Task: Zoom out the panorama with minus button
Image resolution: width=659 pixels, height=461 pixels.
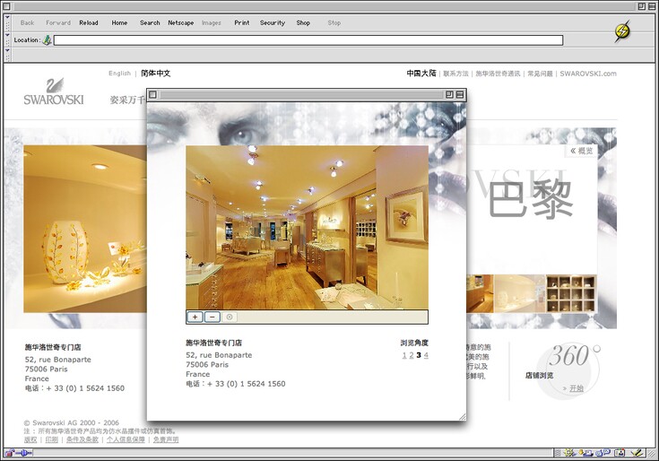Action: tap(212, 317)
